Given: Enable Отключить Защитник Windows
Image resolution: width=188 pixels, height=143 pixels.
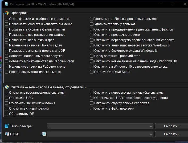Looking at the screenshot, I should click(6, 103).
